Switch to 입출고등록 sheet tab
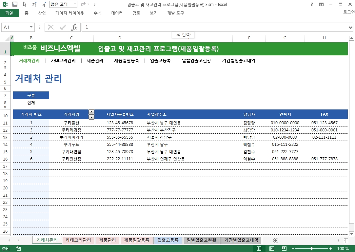 [x=168, y=240]
